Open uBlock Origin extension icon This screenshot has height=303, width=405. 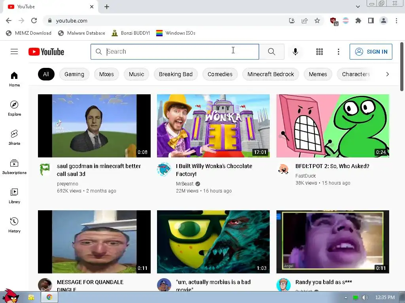coord(333,21)
